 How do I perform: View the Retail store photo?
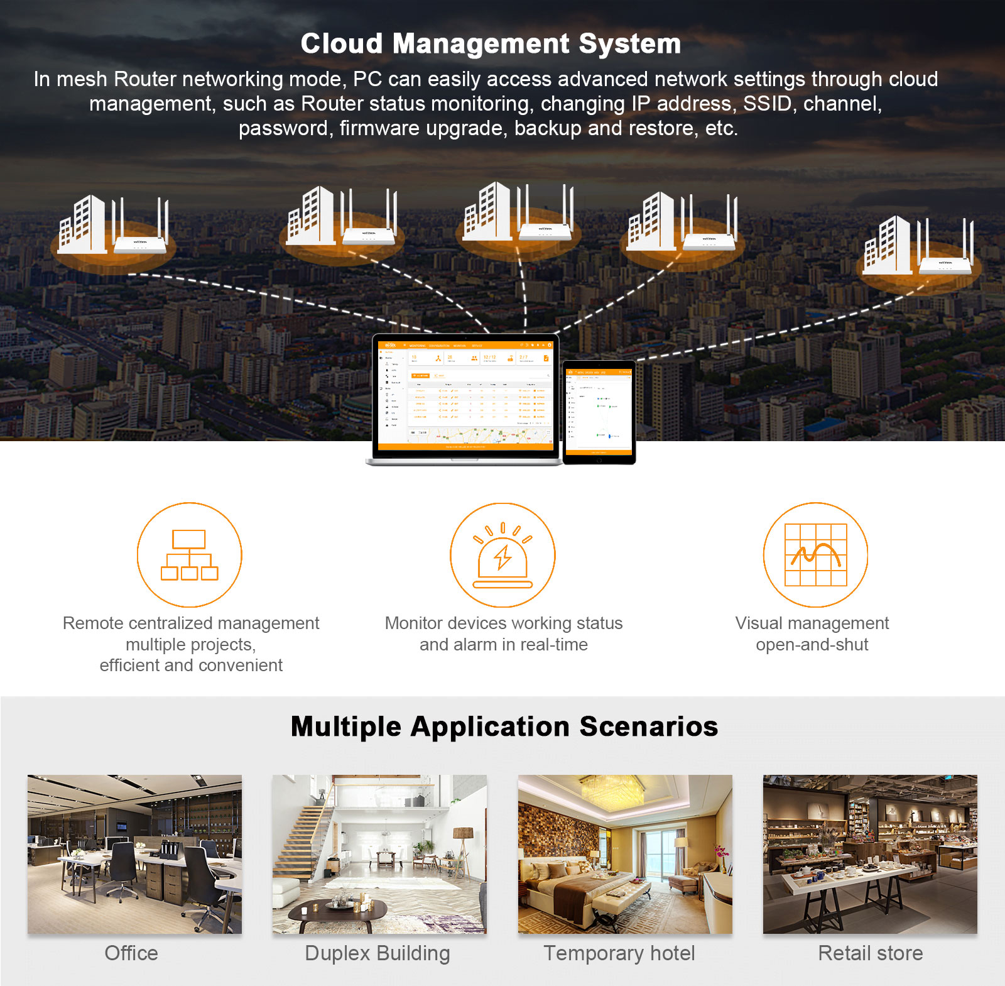tap(870, 853)
